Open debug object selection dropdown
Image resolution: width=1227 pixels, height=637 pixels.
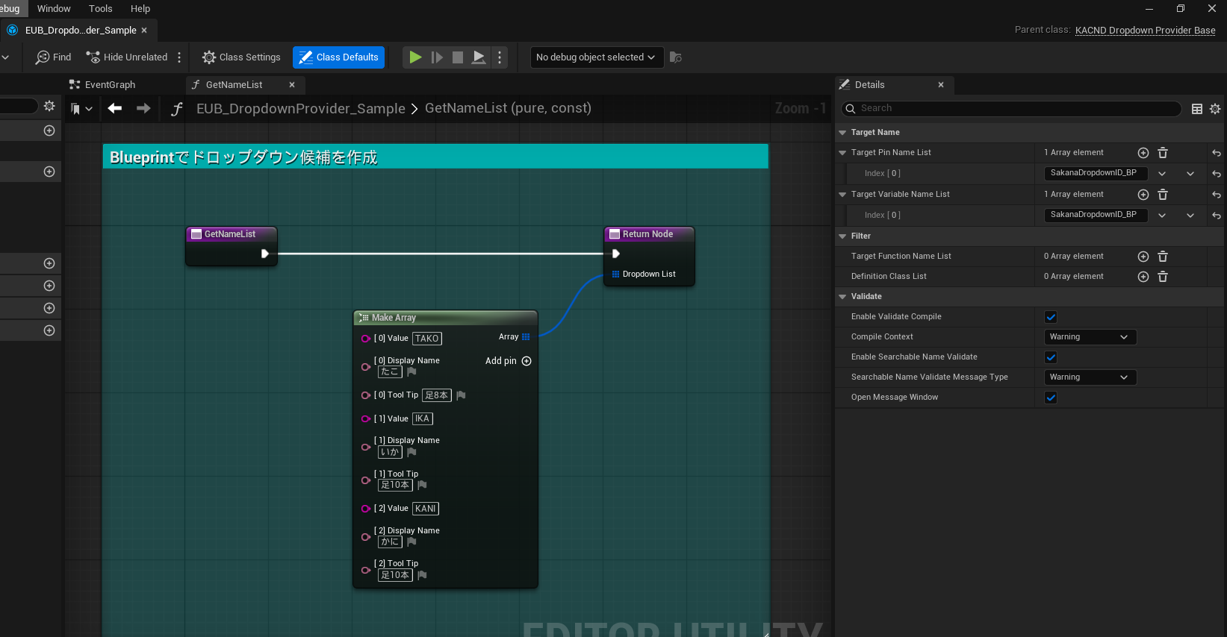point(596,57)
